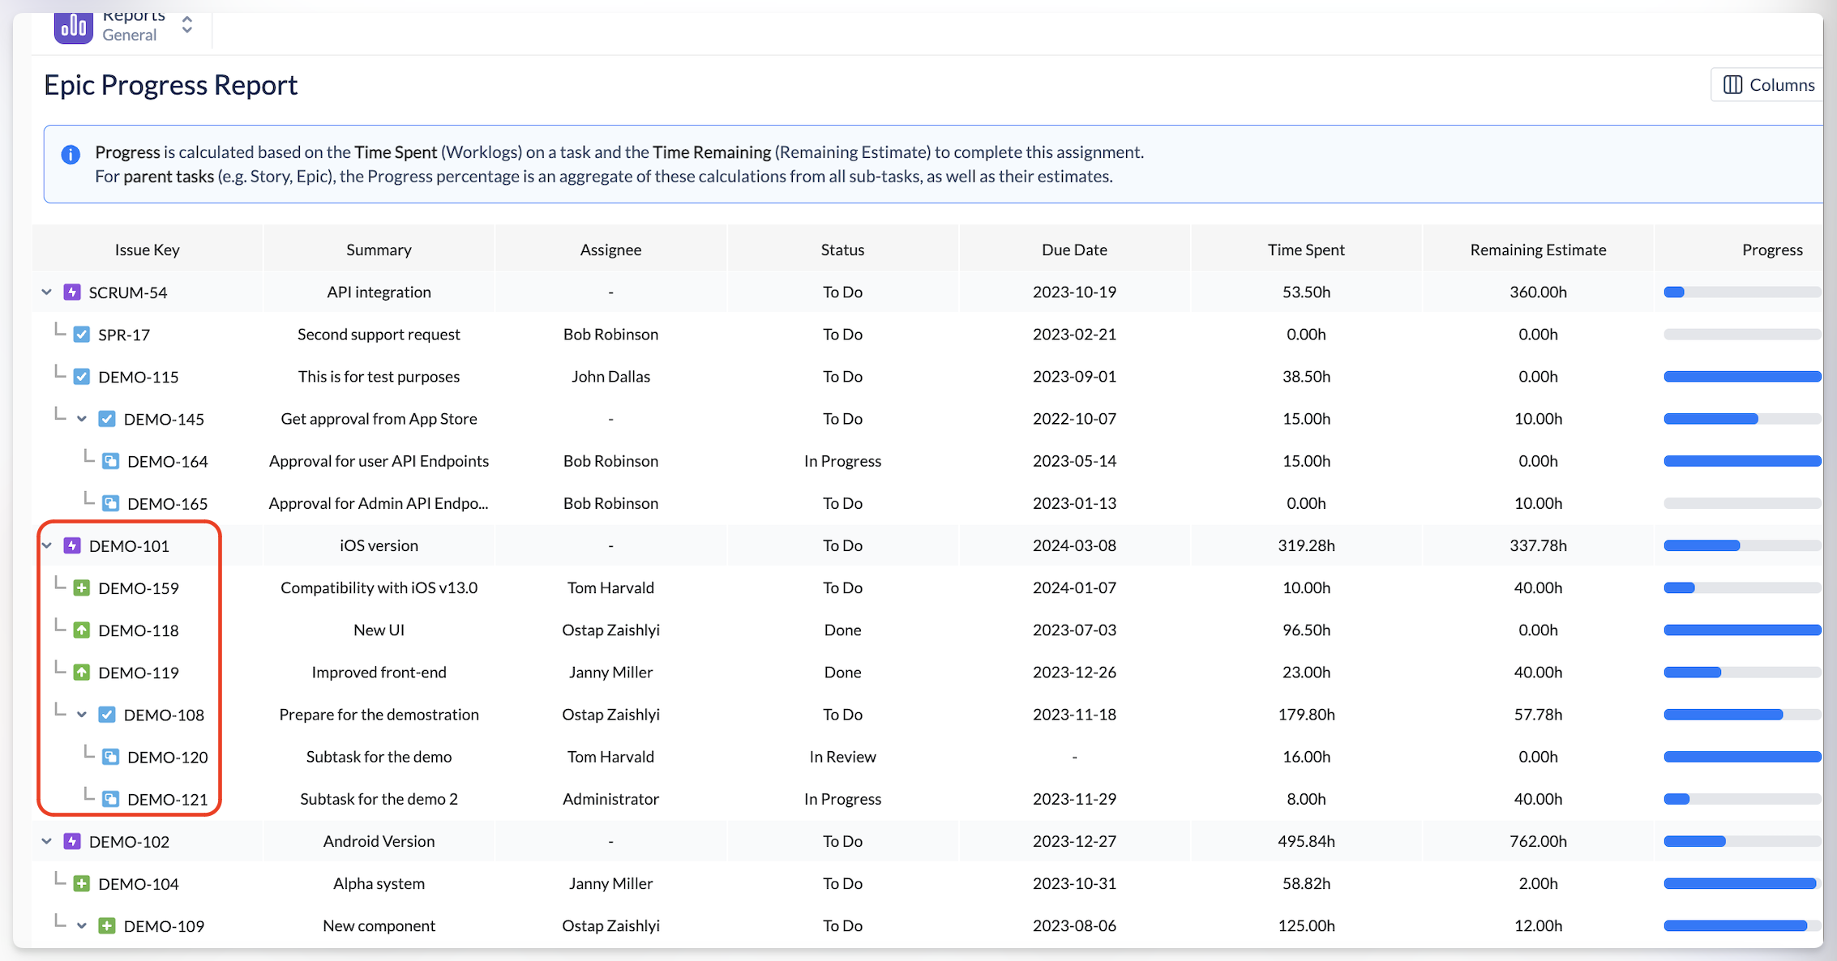Click the Time Spent column header

click(x=1305, y=250)
